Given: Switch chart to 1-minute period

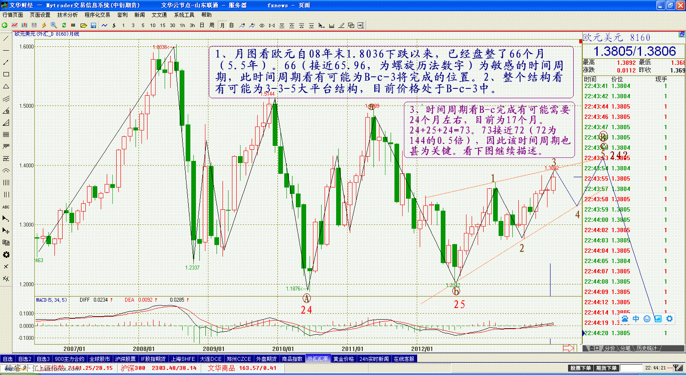Looking at the screenshot, I should [x=123, y=25].
